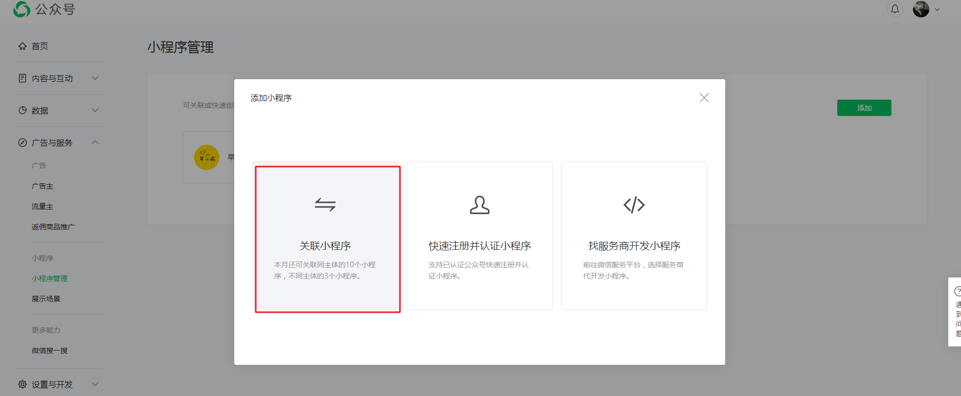Click the user avatar at top right
This screenshot has width=961, height=396.
pos(921,9)
